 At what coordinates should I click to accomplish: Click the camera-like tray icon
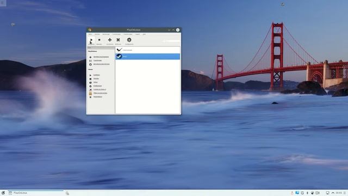click(x=318, y=193)
